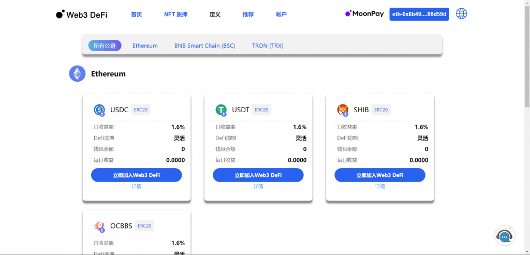The height and width of the screenshot is (255, 530).
Task: Click the OCBBS coin icon
Action: 99,226
